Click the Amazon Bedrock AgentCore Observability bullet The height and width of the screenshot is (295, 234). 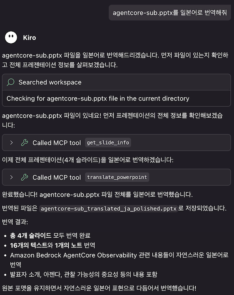point(119,260)
